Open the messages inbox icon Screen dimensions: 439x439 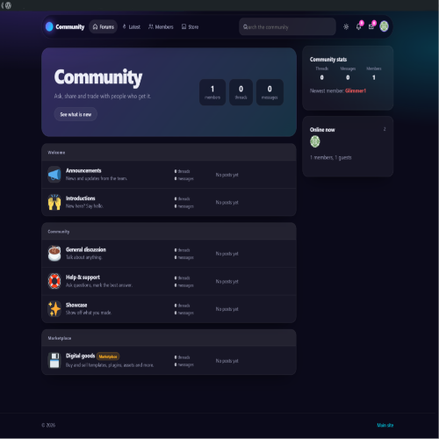click(x=371, y=26)
